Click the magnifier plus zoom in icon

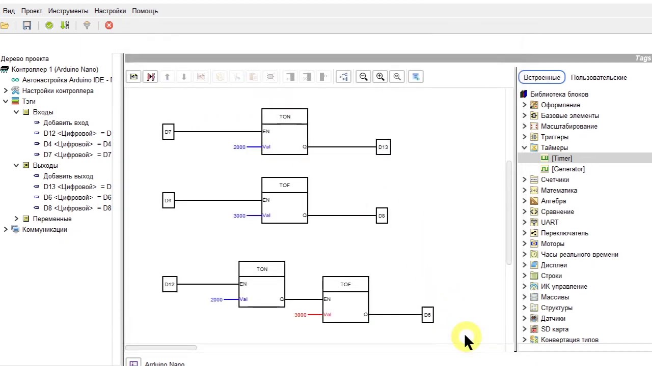[380, 77]
